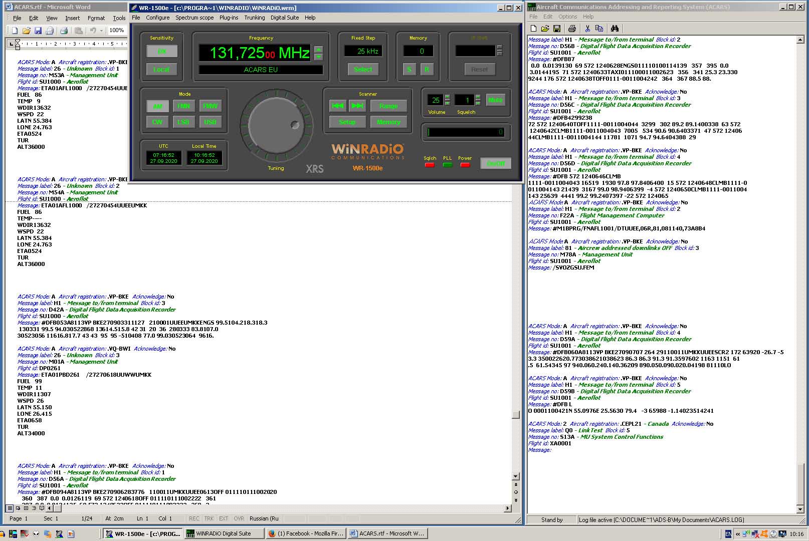Viewport: 809px width, 541px height.
Task: Click scanner seek forward button
Action: tap(357, 106)
